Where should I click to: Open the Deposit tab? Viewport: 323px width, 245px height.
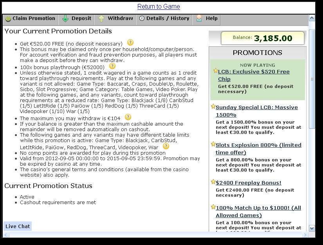click(77, 18)
